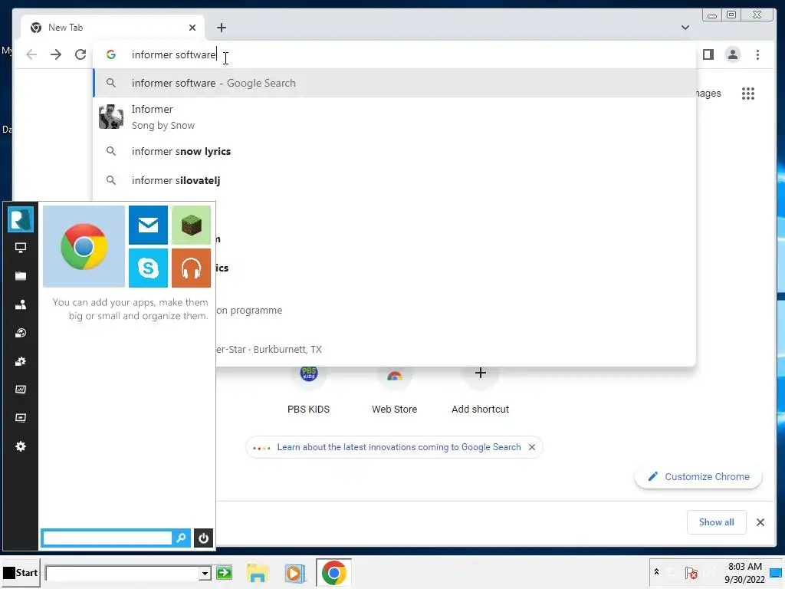Select 'informer snow lyrics' suggestion

click(x=395, y=151)
